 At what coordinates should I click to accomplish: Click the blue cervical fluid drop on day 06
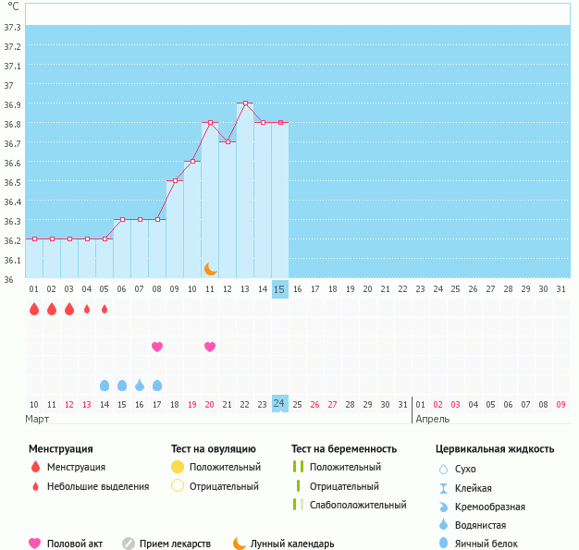click(x=122, y=385)
